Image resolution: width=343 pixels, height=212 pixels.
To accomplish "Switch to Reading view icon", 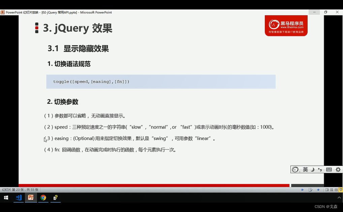I will click(336, 190).
